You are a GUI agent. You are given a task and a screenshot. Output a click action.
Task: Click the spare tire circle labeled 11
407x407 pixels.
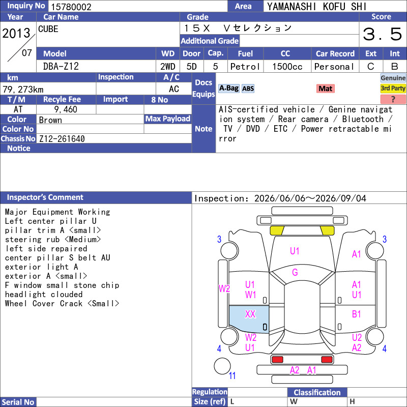click(x=222, y=366)
